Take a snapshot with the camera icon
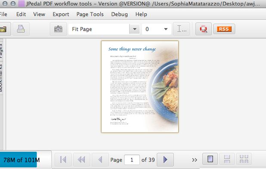This screenshot has width=266, height=169. [58, 29]
